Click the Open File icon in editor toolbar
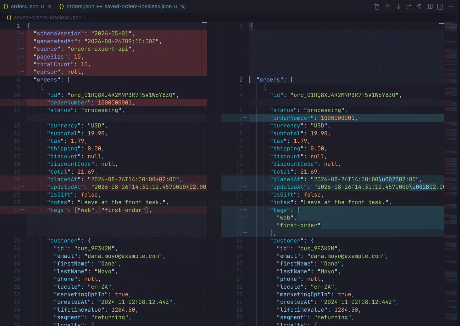This screenshot has width=460, height=326. (x=377, y=7)
